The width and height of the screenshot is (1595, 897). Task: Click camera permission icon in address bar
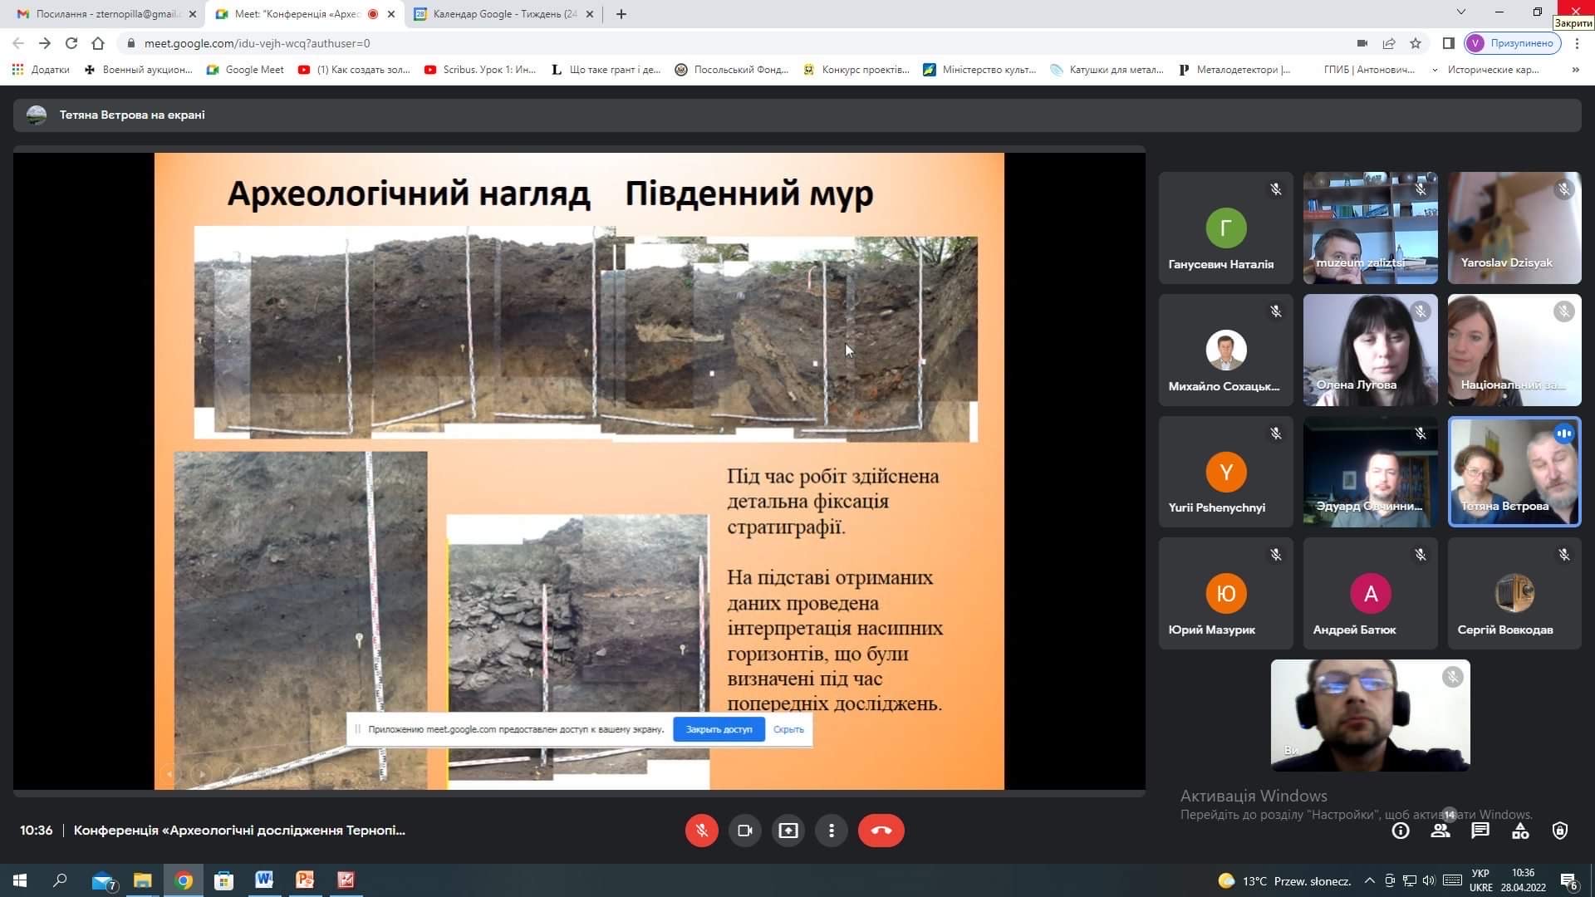pos(1362,43)
